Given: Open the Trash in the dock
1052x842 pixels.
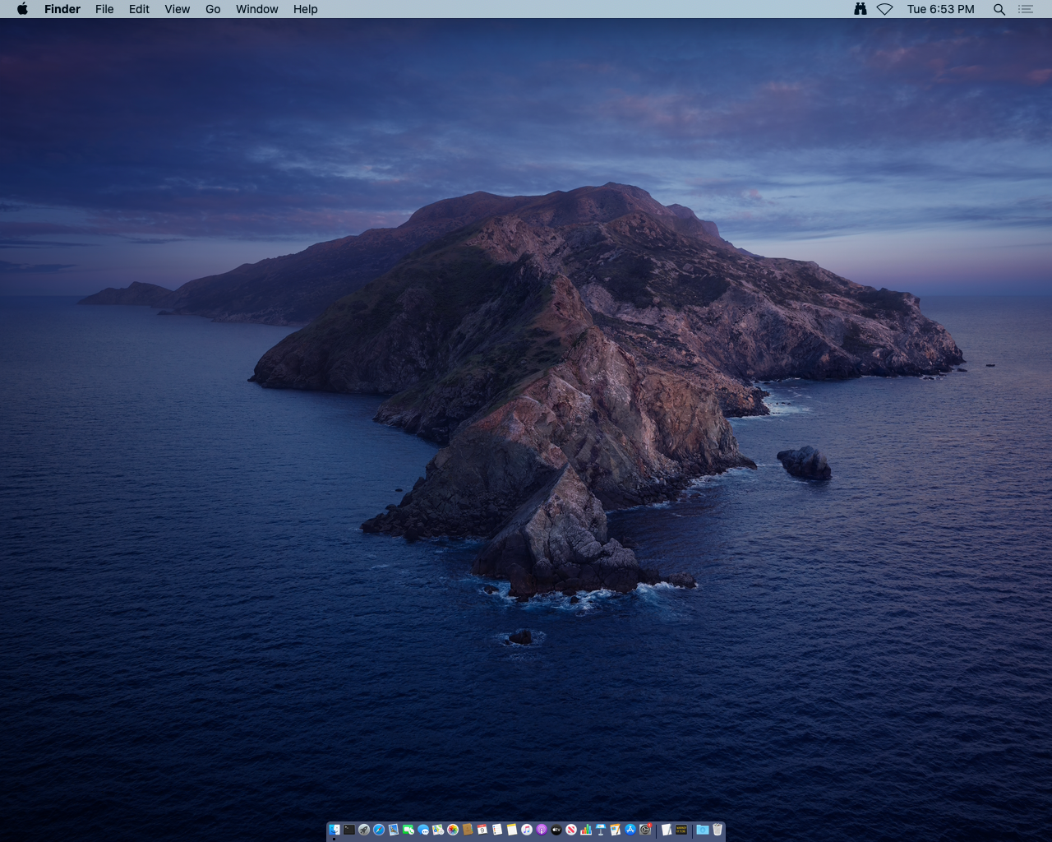Looking at the screenshot, I should click(x=717, y=830).
